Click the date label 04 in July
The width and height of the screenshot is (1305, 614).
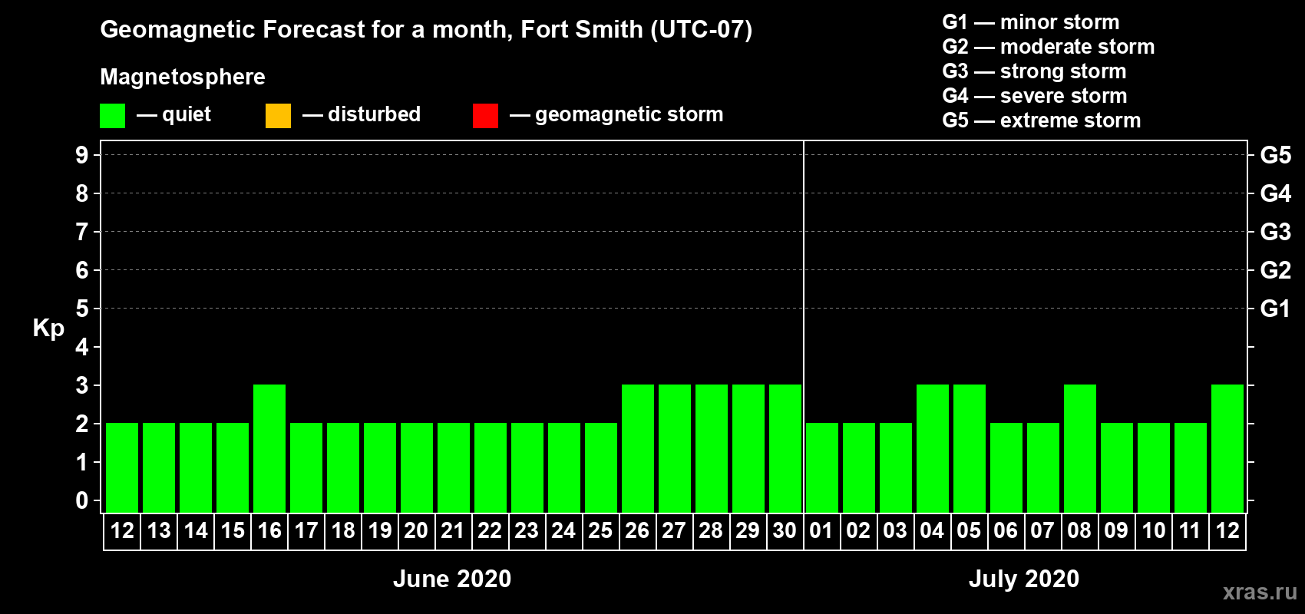tap(933, 530)
